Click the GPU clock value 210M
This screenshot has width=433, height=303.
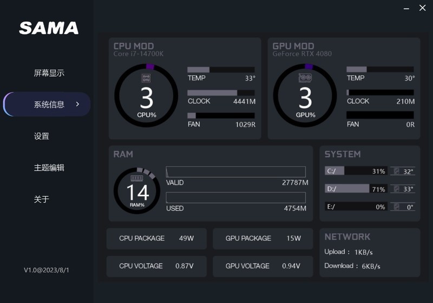click(405, 102)
